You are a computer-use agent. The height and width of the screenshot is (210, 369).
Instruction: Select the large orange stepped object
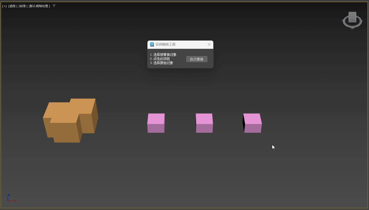70,120
